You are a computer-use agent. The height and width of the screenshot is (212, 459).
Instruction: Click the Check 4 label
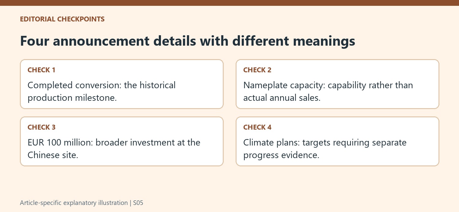(x=257, y=127)
